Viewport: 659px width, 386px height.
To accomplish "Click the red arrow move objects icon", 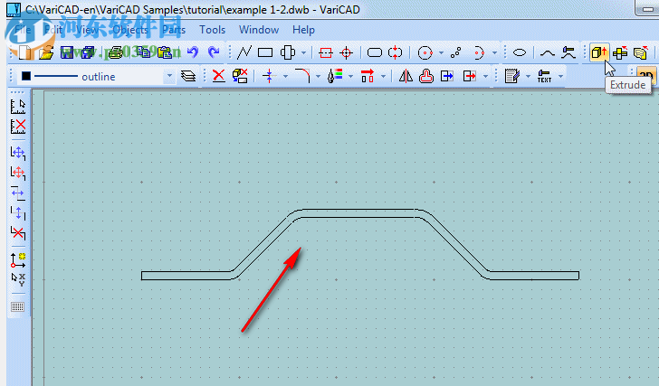I will pyautogui.click(x=368, y=76).
